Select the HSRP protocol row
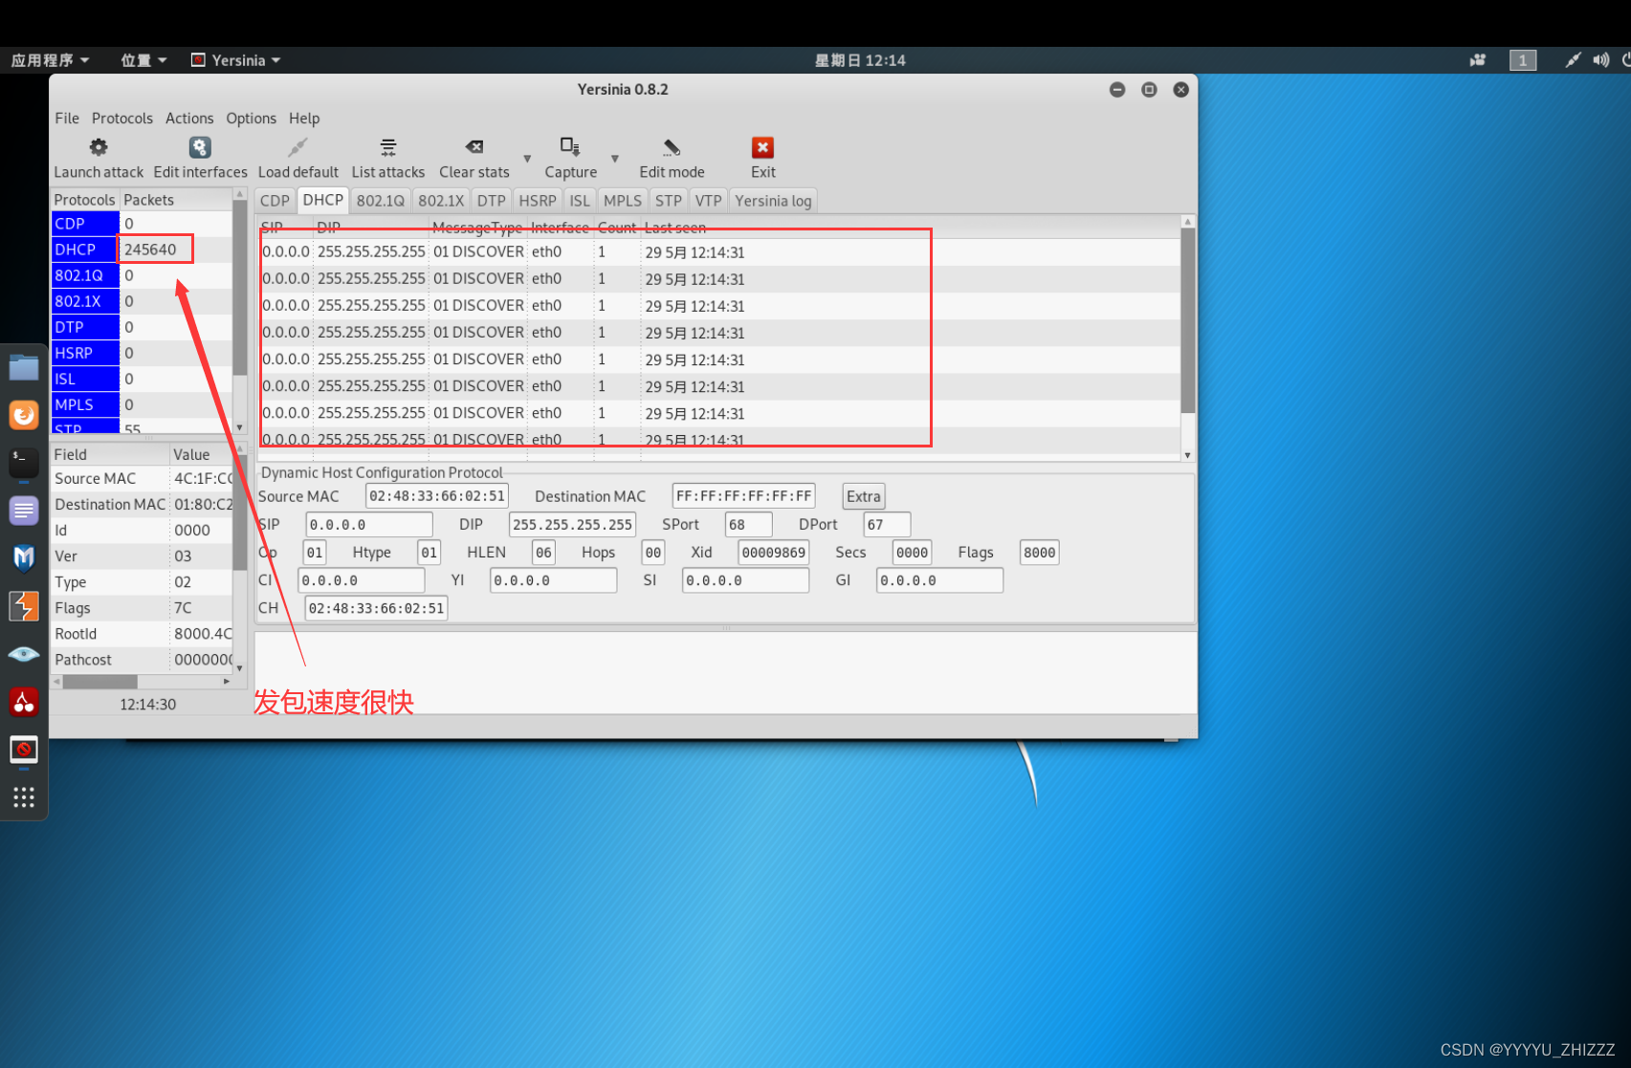 [142, 353]
